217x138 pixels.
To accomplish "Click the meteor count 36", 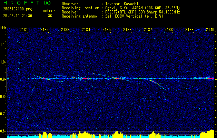I will coord(50,16).
